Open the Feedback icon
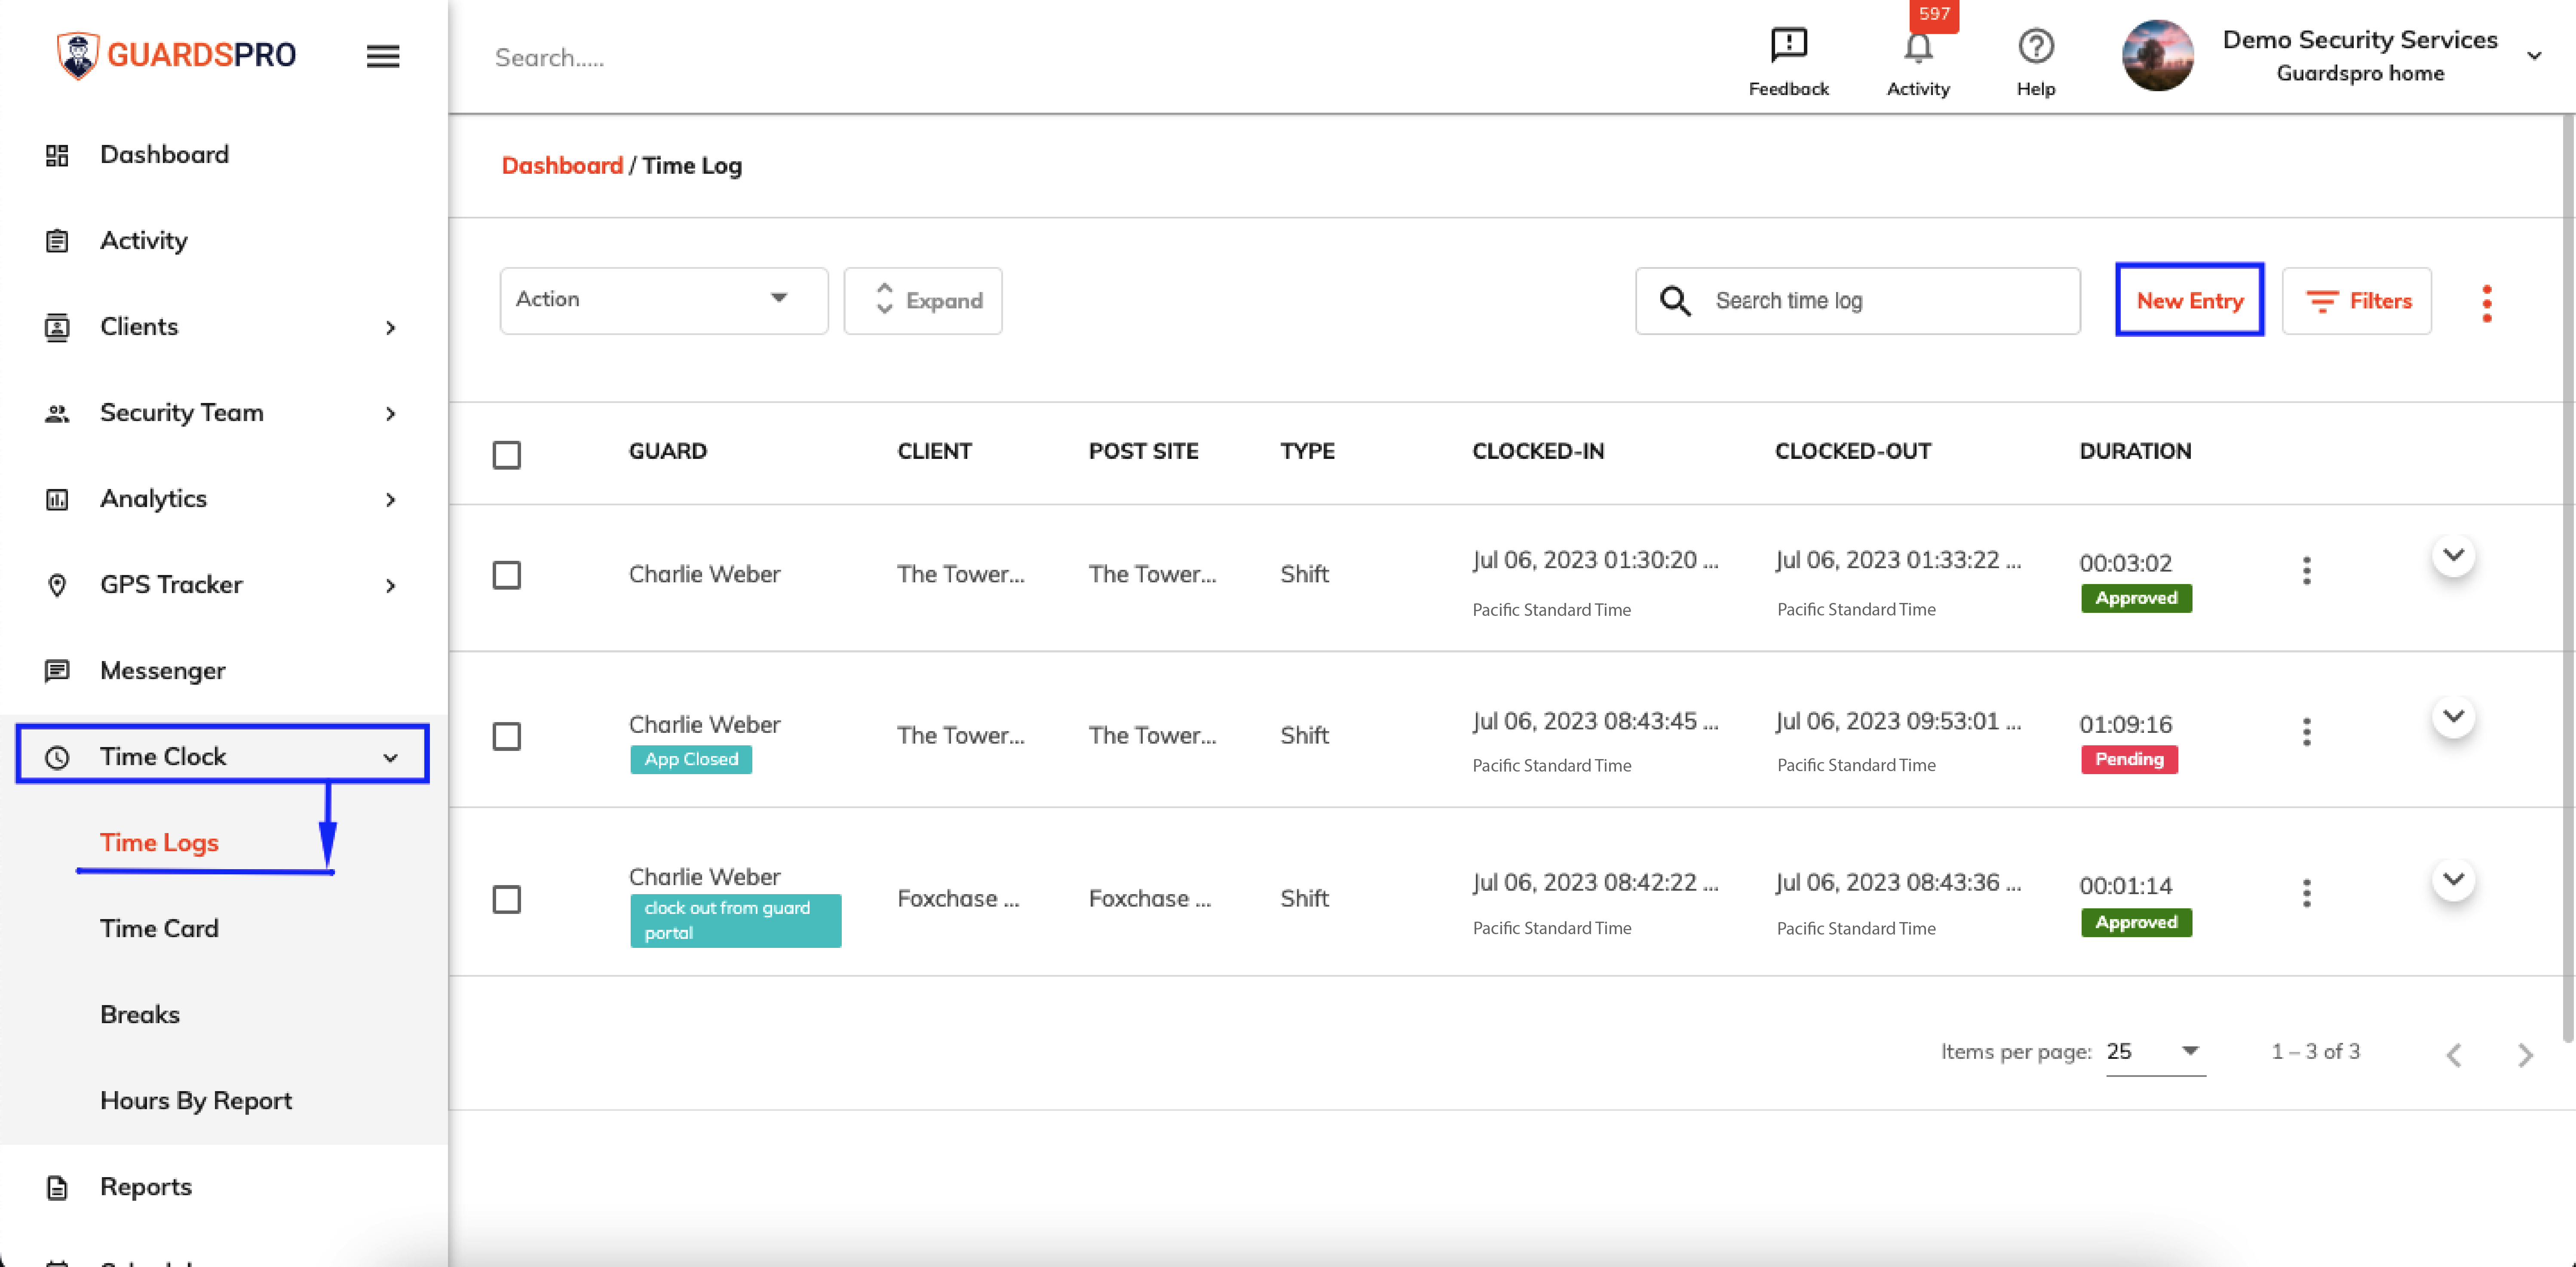This screenshot has width=2576, height=1267. [x=1788, y=45]
